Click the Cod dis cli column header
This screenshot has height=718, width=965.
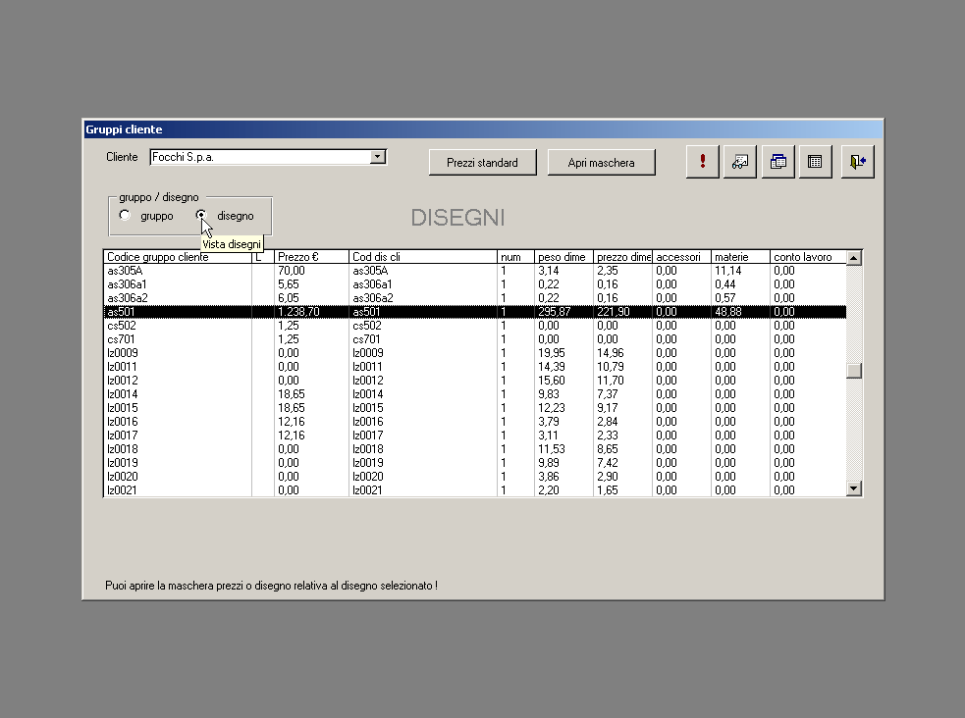tap(423, 257)
